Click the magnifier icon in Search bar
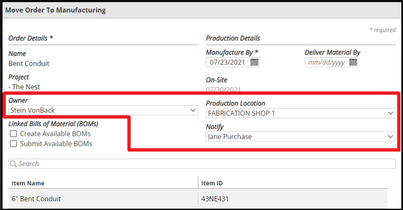This screenshot has height=210, width=403. pos(13,164)
